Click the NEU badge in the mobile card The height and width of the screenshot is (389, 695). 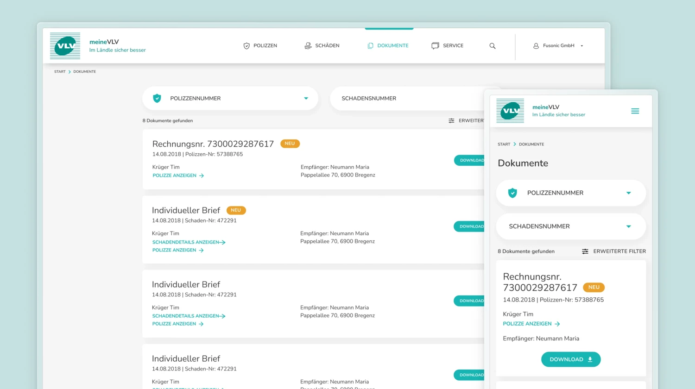tap(594, 288)
